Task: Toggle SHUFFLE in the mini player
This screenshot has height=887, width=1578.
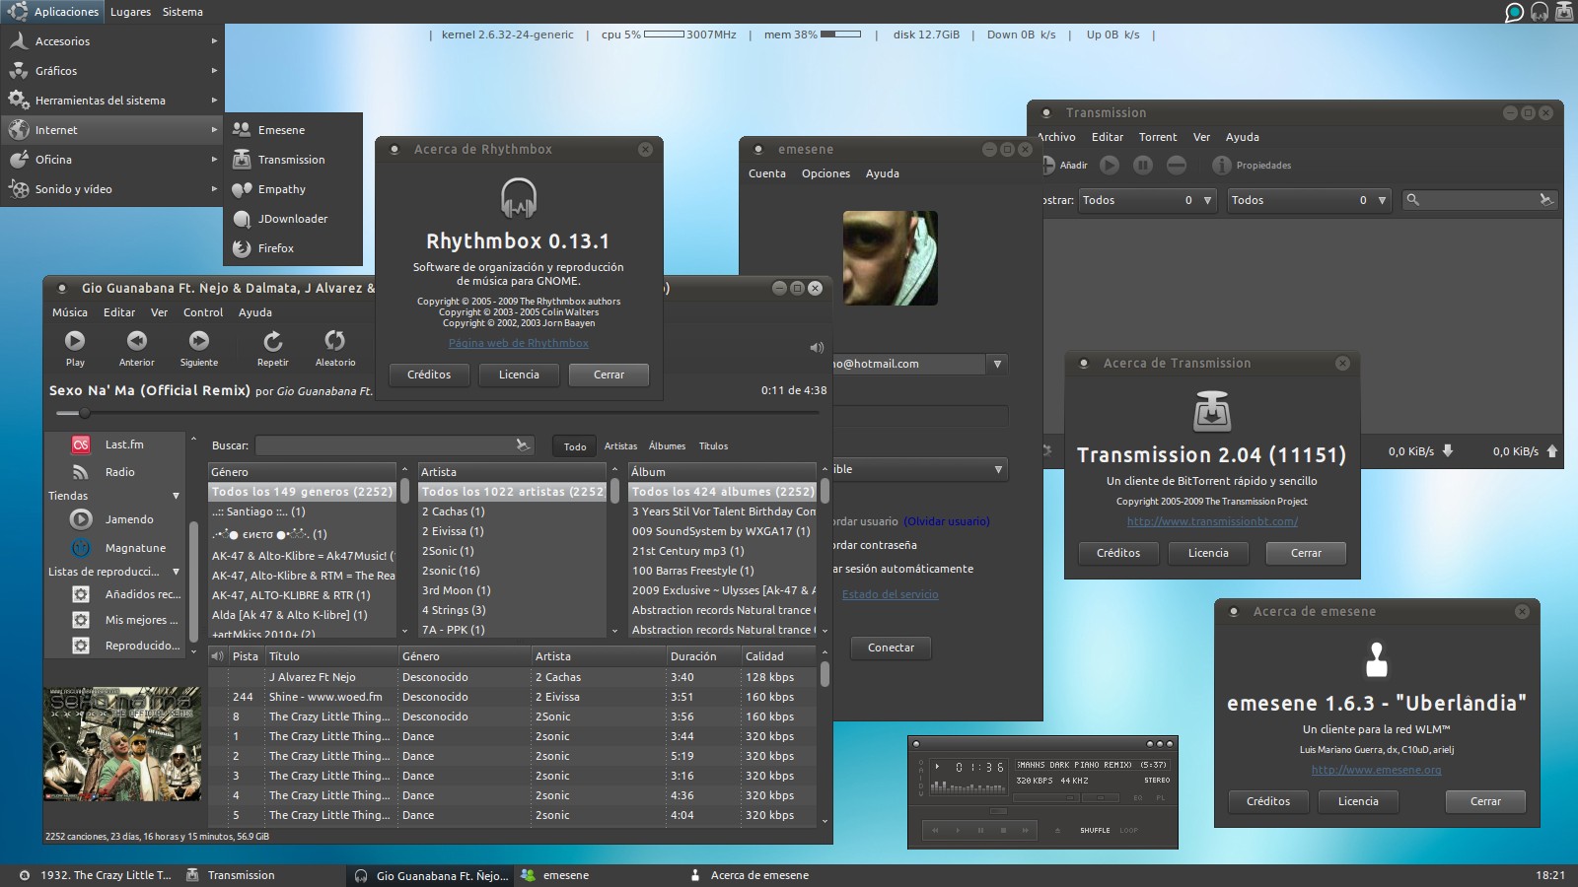Action: 1095,830
